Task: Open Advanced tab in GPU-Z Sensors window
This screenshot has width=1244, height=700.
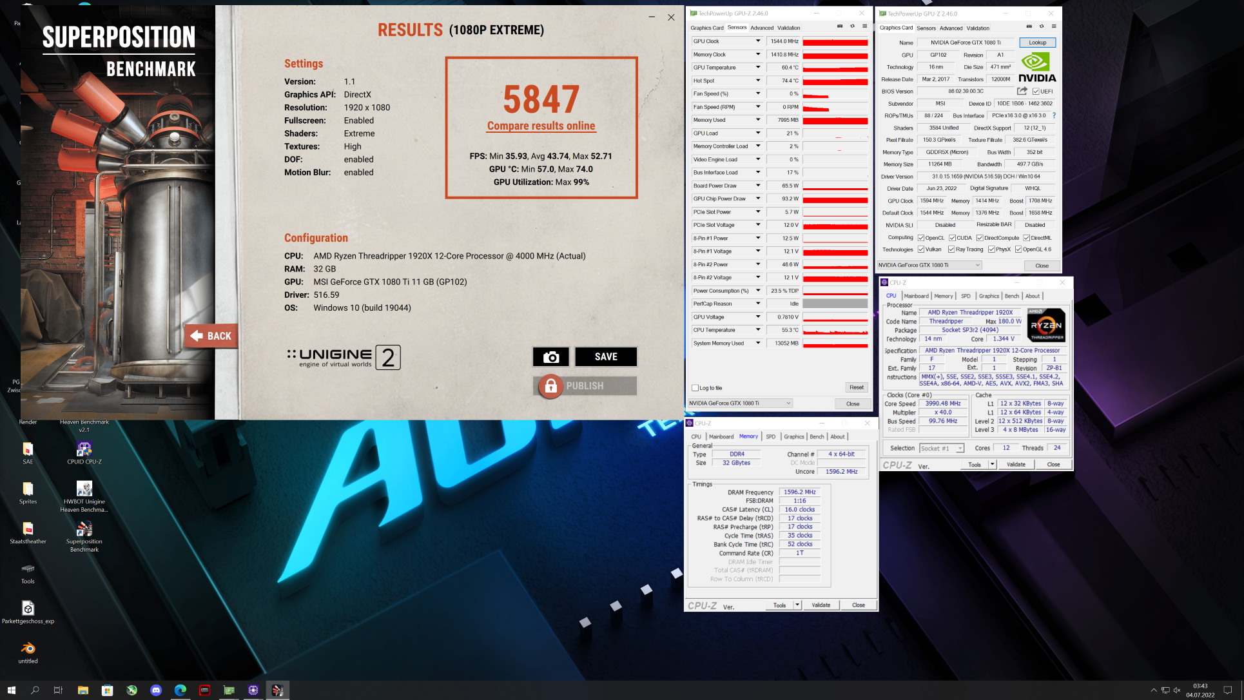Action: click(x=762, y=28)
